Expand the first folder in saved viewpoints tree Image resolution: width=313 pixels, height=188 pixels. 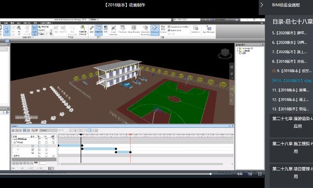(x=237, y=48)
